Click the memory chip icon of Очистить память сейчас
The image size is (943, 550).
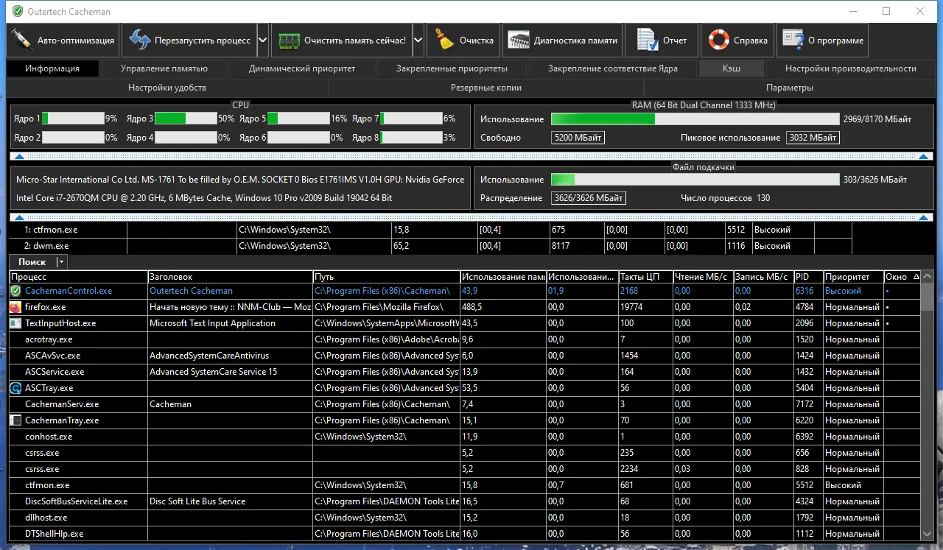[x=289, y=40]
